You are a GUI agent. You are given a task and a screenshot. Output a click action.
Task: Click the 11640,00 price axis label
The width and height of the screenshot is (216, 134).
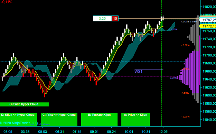click(209, 79)
